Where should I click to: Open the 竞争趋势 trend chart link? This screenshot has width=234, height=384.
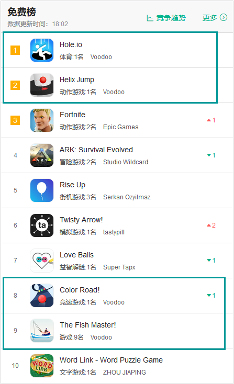click(x=166, y=18)
